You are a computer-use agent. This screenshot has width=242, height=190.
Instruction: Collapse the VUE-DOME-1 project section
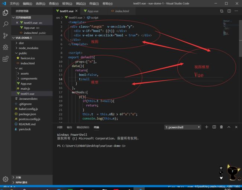[x=32, y=38]
